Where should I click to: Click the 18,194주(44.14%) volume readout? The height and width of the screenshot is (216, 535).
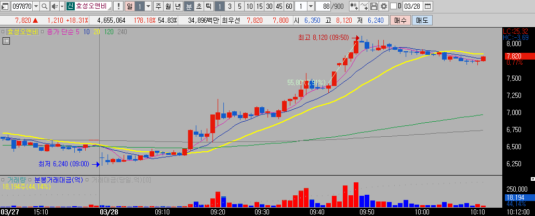[x=26, y=187]
